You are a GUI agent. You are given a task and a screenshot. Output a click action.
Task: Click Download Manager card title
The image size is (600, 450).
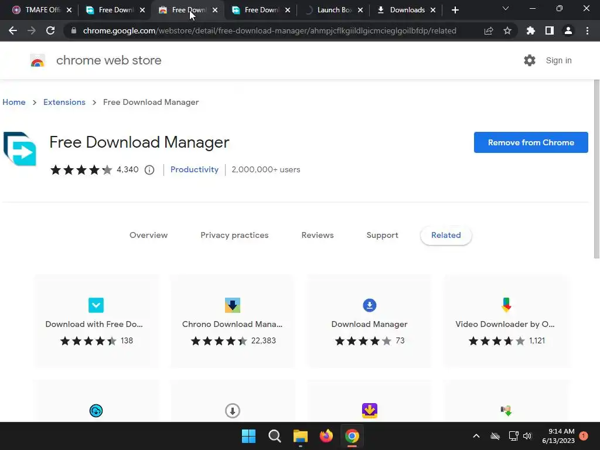click(x=369, y=324)
